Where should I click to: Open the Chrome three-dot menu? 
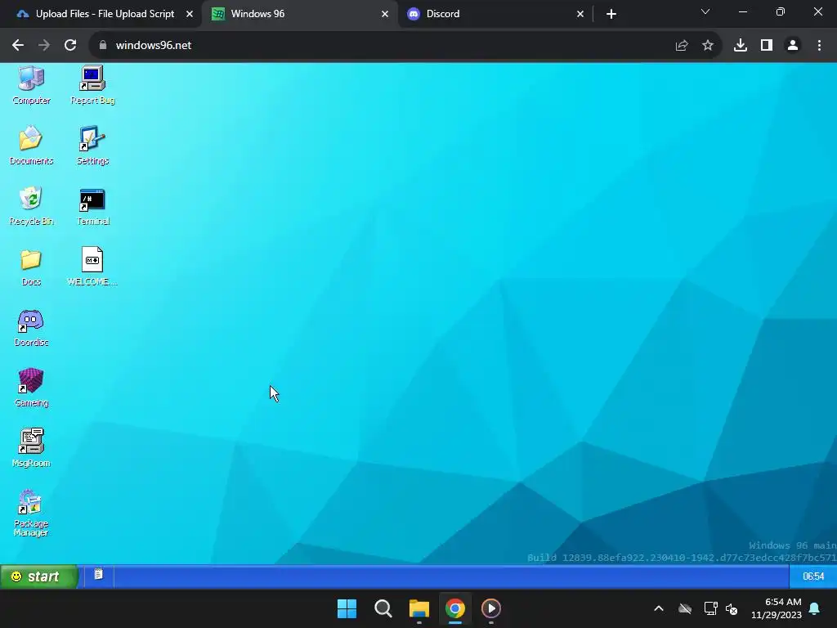click(x=819, y=46)
